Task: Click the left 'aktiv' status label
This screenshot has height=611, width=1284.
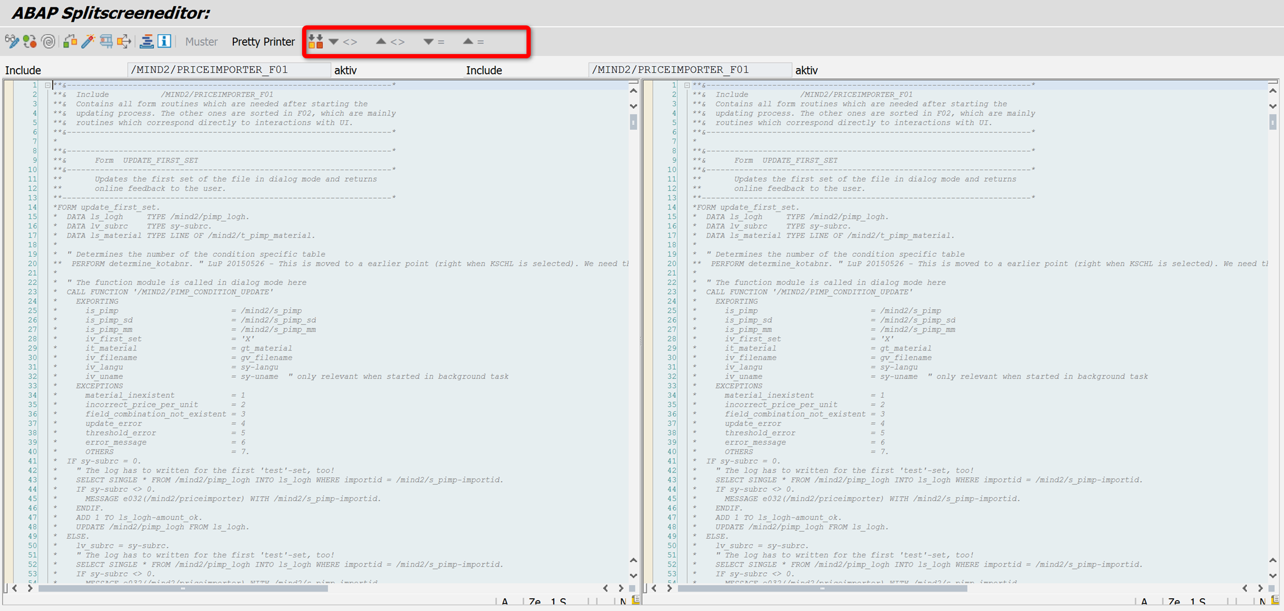Action: point(345,70)
